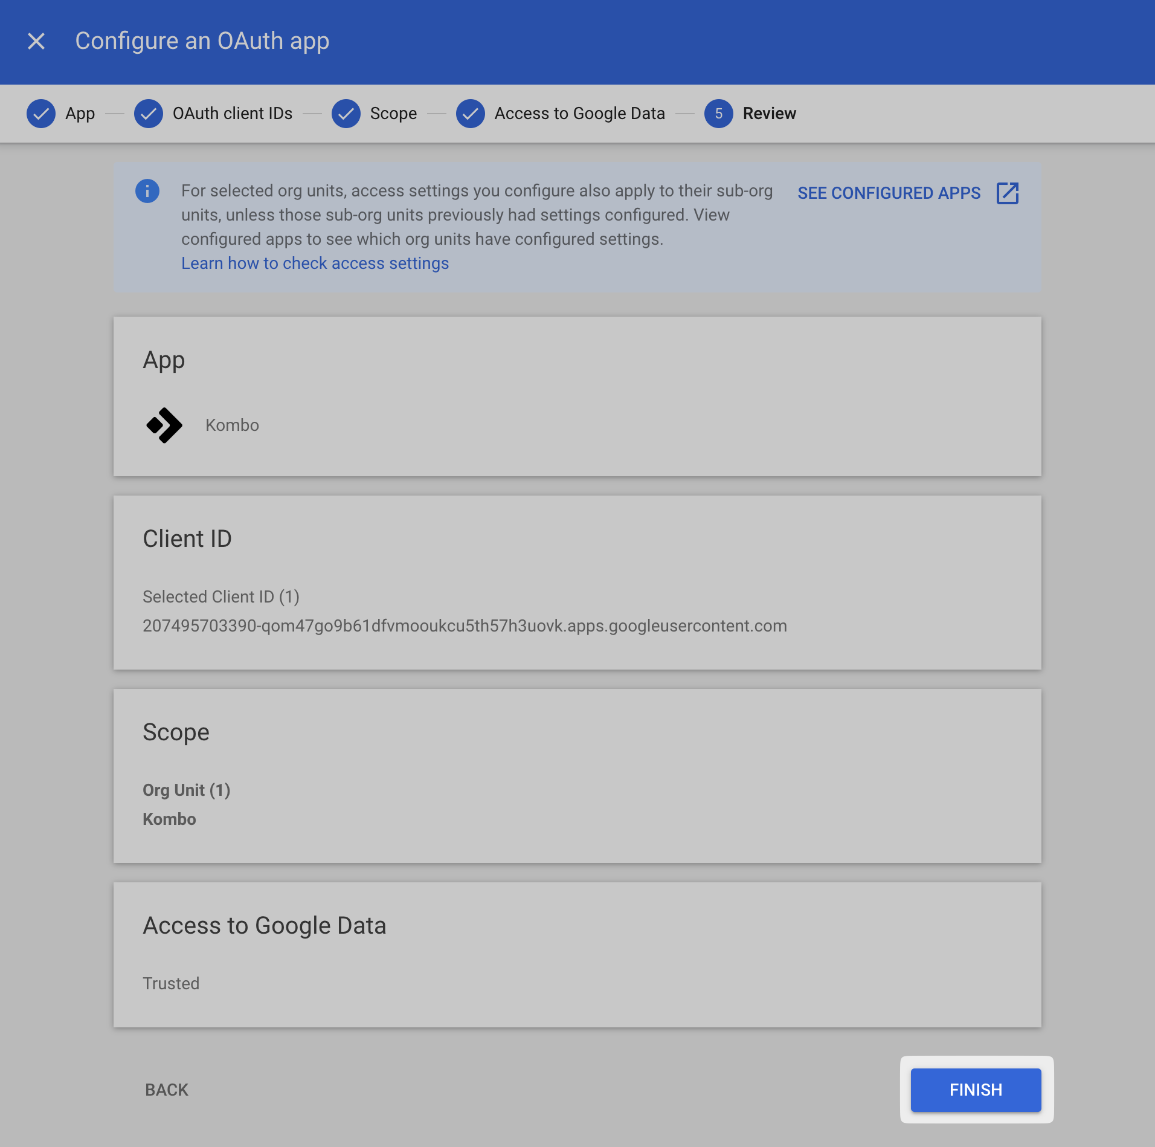This screenshot has height=1147, width=1155.
Task: Click the OAuth client IDs checkmark icon
Action: coord(149,114)
